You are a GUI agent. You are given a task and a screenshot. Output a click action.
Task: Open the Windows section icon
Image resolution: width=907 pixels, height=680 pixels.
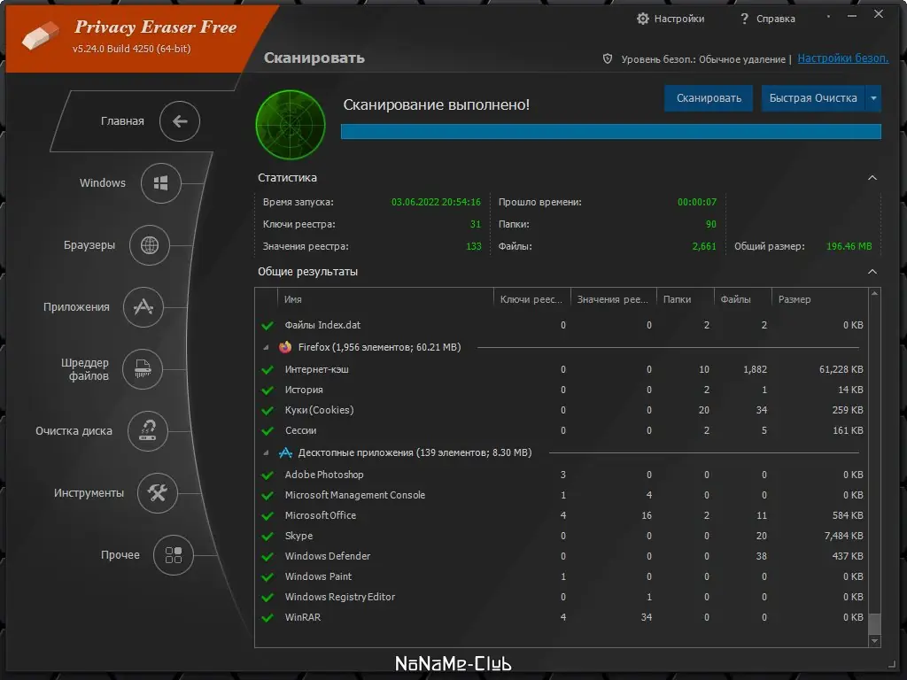[161, 183]
